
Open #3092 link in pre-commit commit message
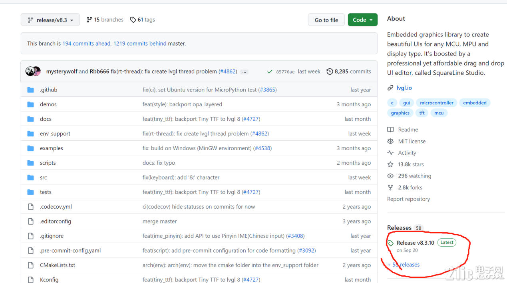click(306, 251)
